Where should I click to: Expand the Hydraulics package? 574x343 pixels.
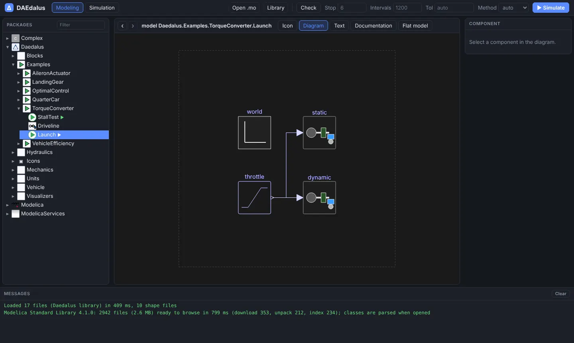13,152
